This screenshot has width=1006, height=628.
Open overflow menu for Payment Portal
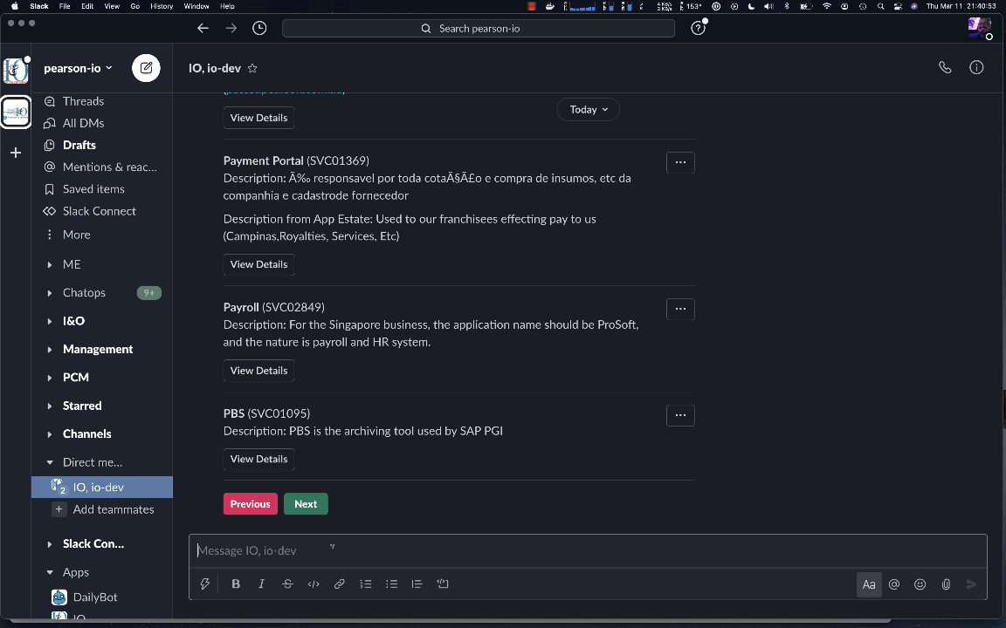point(681,162)
